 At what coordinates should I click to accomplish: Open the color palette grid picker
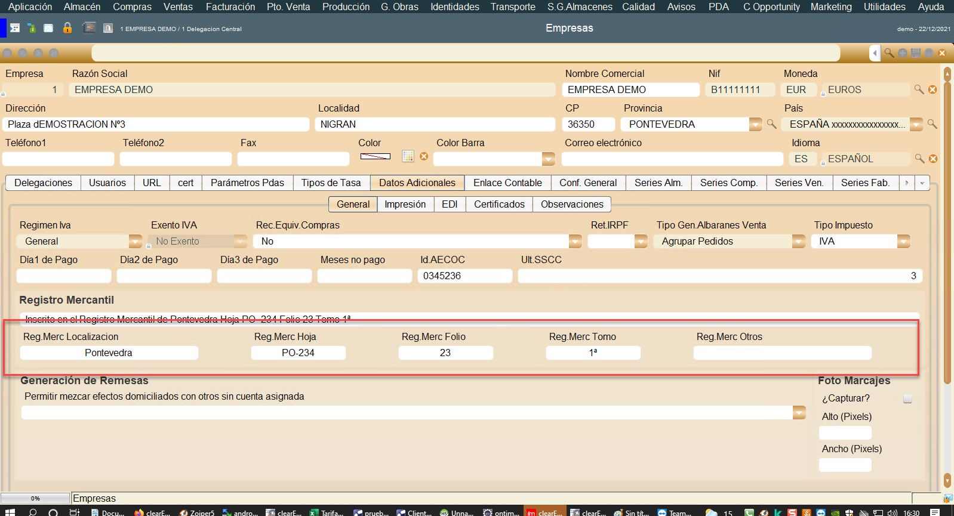pyautogui.click(x=408, y=156)
